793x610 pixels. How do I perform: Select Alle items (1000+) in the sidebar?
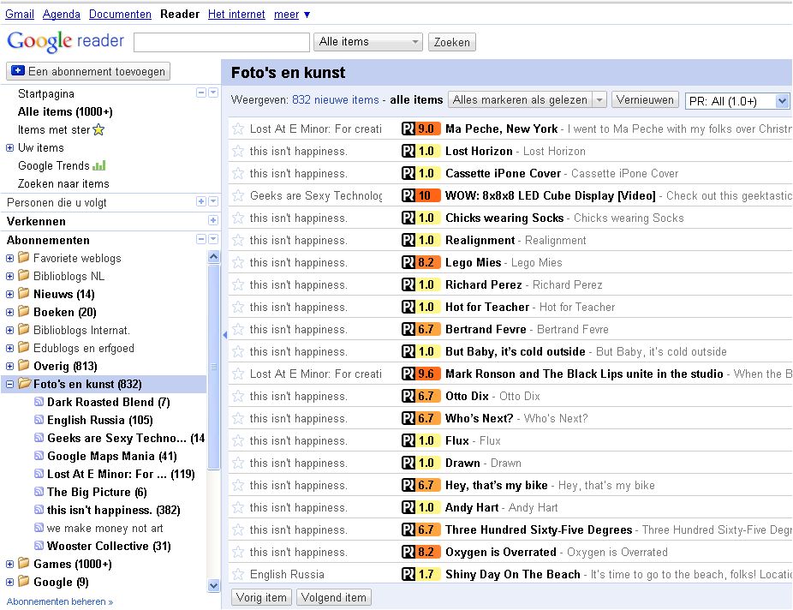65,111
